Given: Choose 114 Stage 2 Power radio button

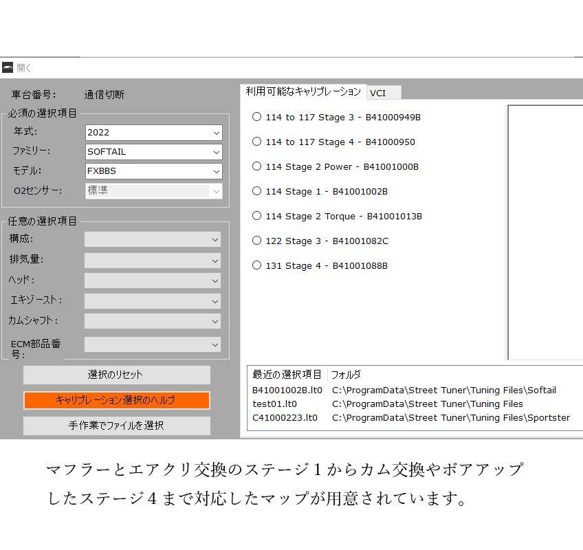Looking at the screenshot, I should [256, 166].
